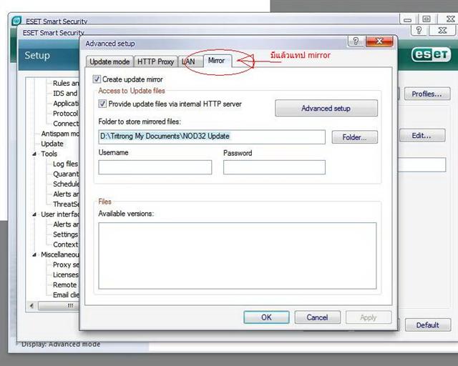
Task: Select Email clients tree item
Action: click(66, 295)
